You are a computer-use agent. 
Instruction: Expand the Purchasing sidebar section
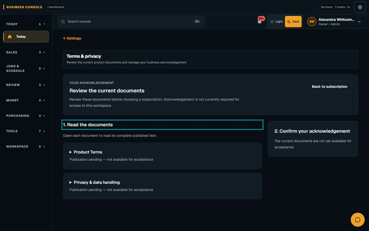point(26,116)
